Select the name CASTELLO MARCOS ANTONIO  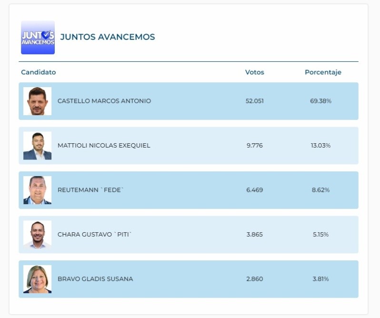pyautogui.click(x=104, y=101)
